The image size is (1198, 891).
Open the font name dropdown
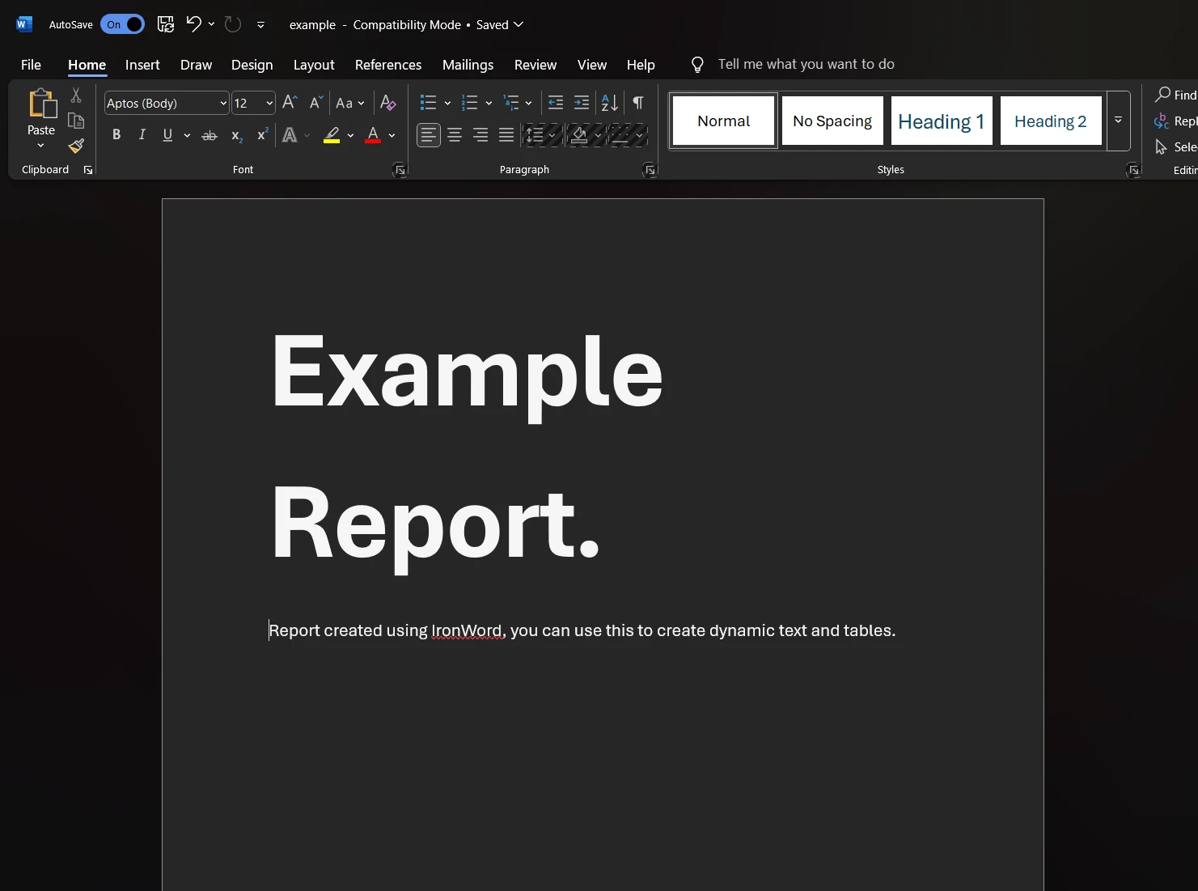coord(223,104)
